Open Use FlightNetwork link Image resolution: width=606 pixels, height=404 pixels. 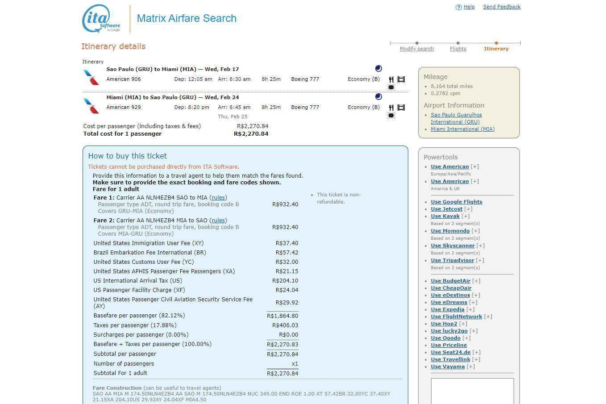point(457,317)
